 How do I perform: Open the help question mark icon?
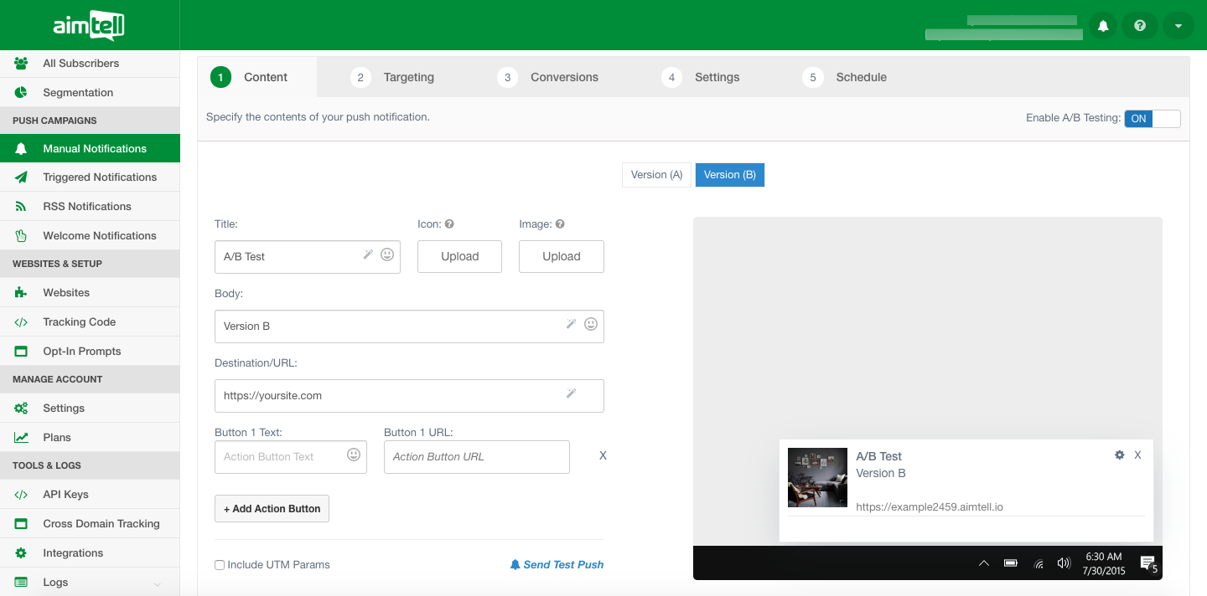pos(1140,26)
